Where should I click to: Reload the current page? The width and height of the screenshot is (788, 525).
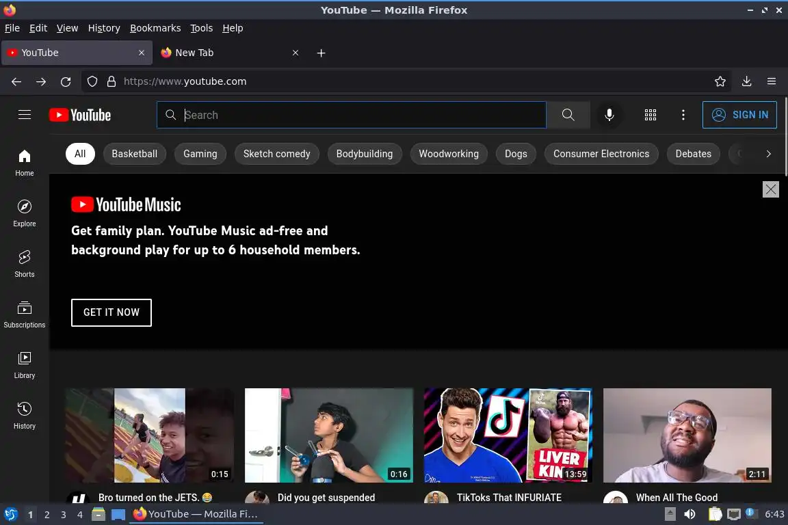coord(66,81)
